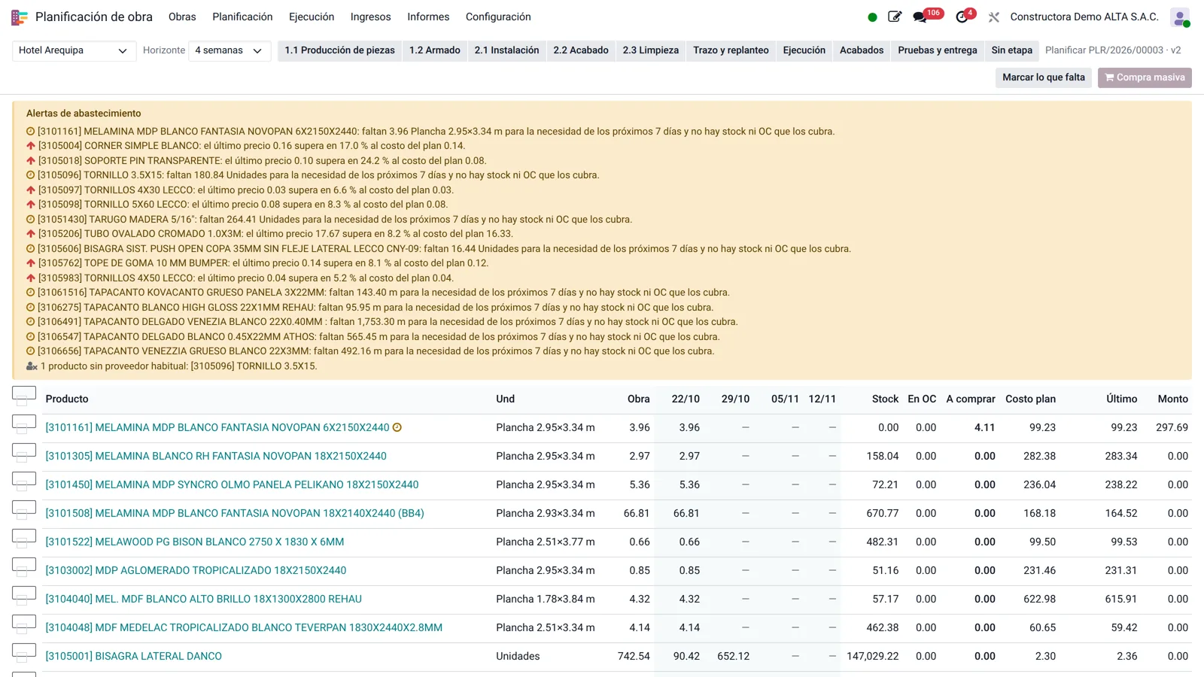This screenshot has width=1204, height=677.
Task: Open the debug tools wrench icon
Action: 994,17
